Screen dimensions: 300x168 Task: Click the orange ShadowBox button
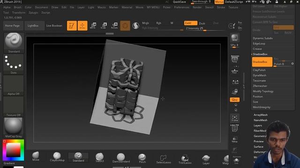pyautogui.click(x=262, y=62)
